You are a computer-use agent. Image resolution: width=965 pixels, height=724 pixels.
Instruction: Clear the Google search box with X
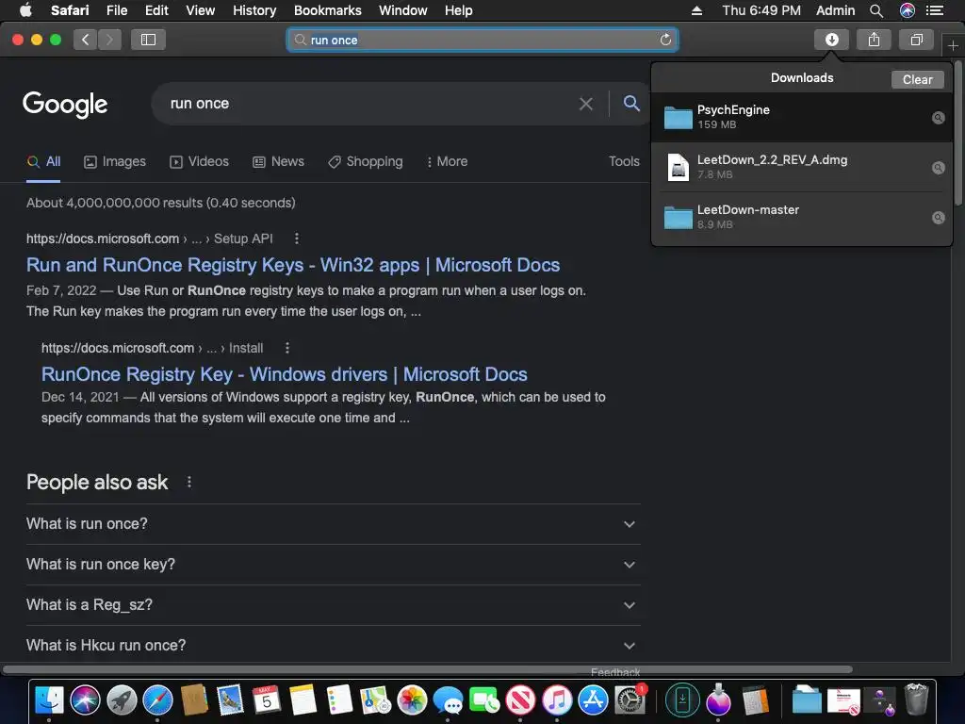pyautogui.click(x=586, y=104)
